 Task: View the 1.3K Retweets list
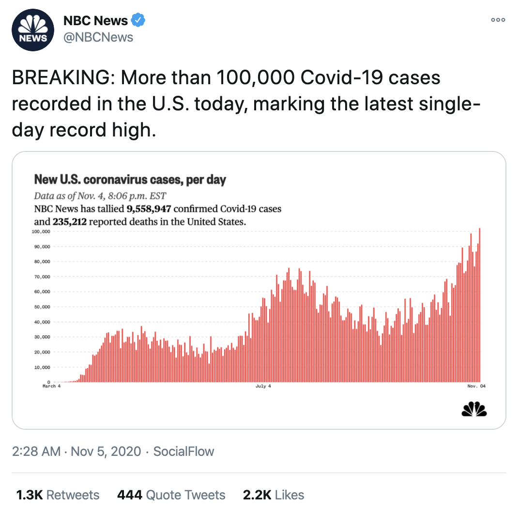[58, 495]
